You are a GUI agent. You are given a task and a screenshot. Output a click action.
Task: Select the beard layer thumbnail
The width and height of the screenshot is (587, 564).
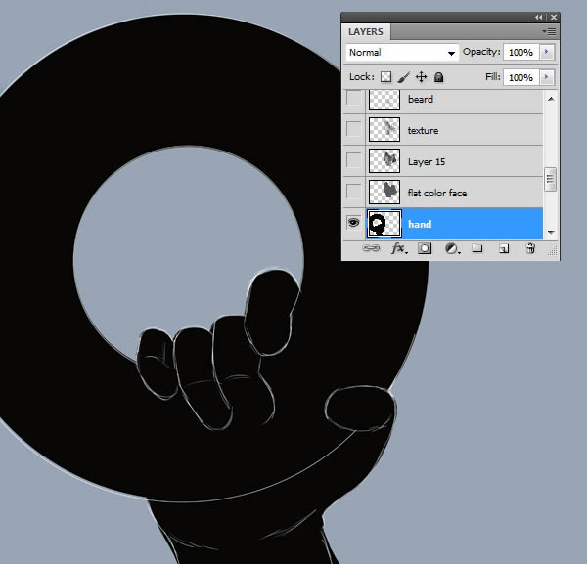384,100
